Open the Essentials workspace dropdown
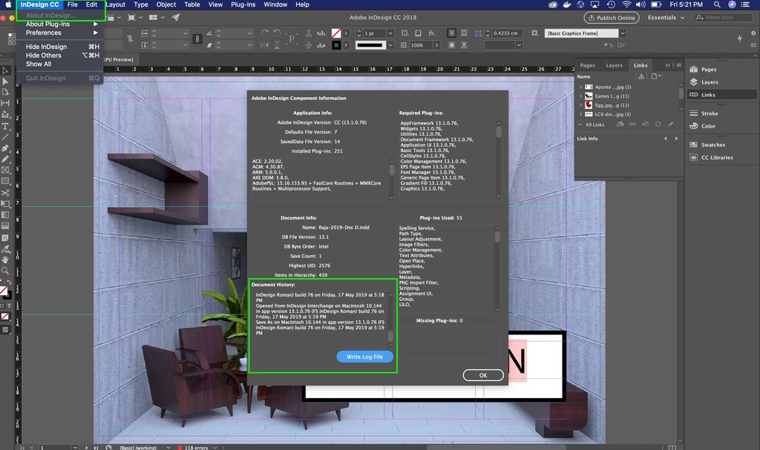The height and width of the screenshot is (450, 760). click(666, 18)
